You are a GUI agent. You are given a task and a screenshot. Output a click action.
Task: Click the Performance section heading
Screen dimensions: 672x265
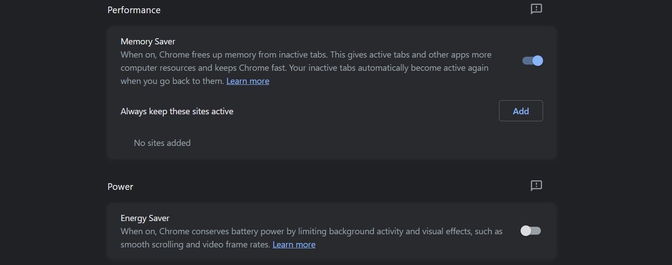pyautogui.click(x=134, y=10)
